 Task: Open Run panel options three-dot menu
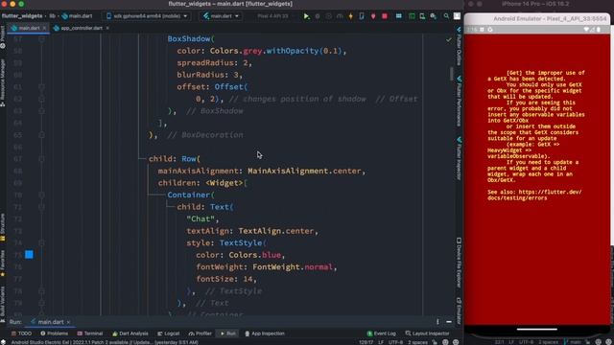point(437,322)
